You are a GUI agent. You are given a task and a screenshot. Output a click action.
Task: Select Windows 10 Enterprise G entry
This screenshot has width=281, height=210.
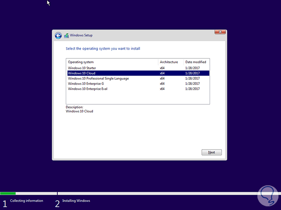(138, 84)
